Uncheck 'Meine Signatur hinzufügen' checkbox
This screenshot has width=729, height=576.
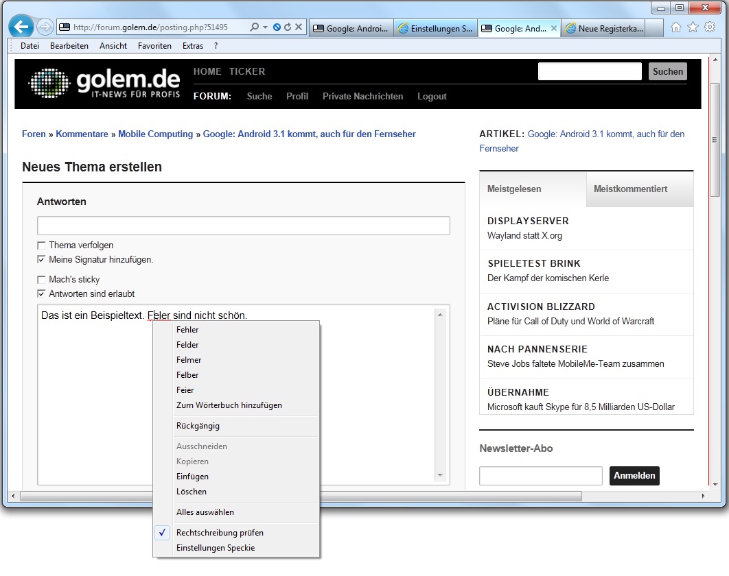click(x=42, y=260)
